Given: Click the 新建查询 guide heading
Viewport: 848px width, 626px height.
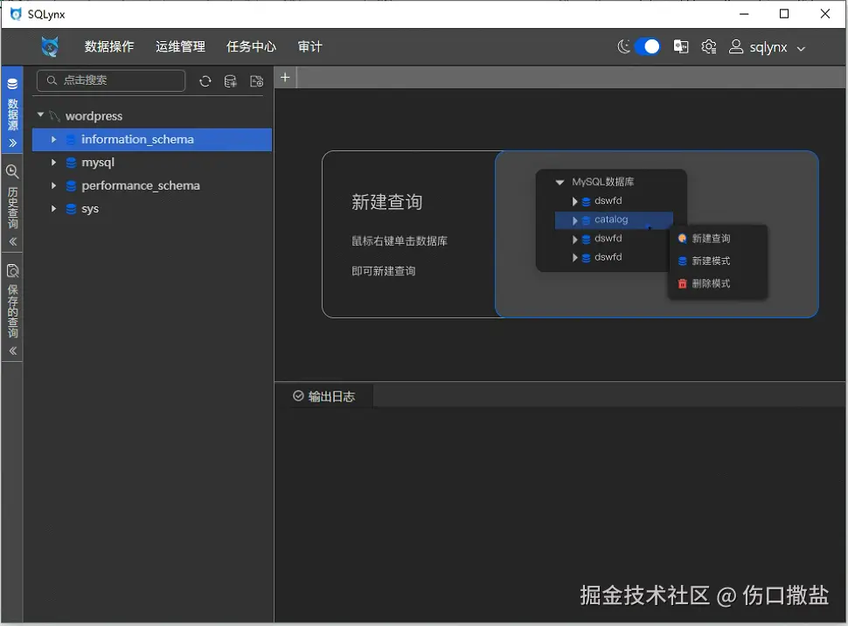Looking at the screenshot, I should (386, 202).
